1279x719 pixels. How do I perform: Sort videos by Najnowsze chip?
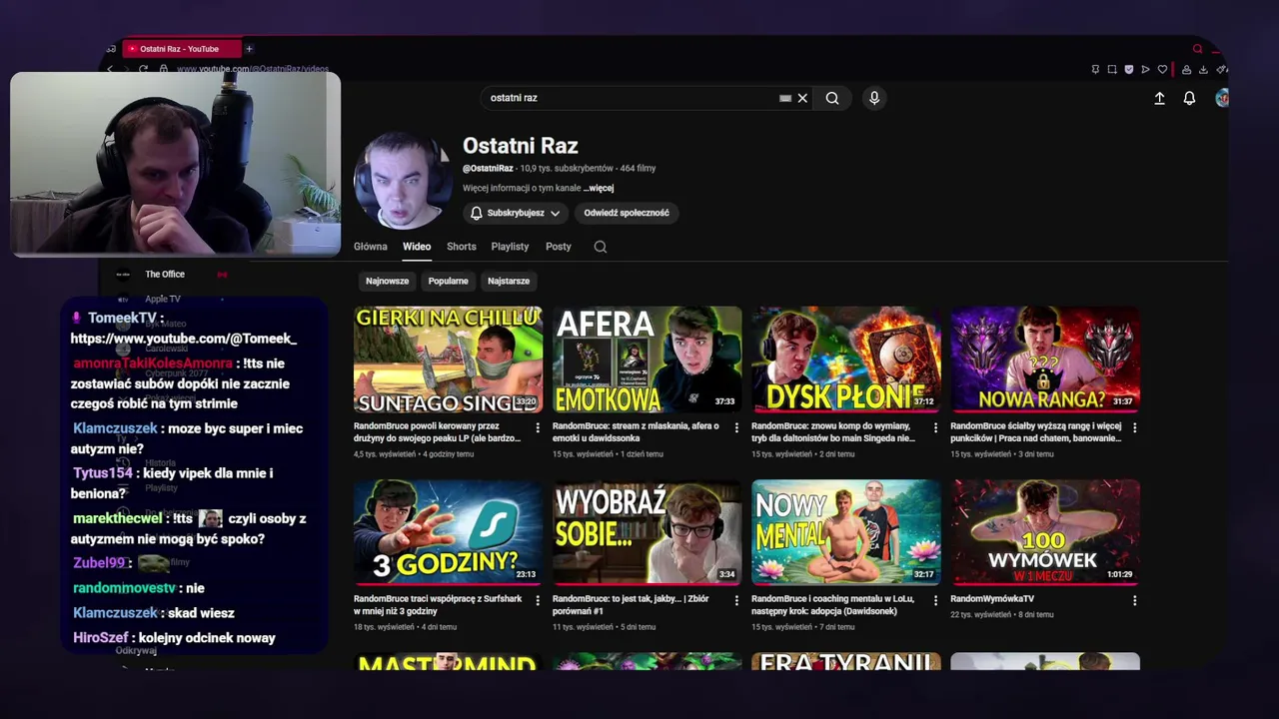point(387,281)
